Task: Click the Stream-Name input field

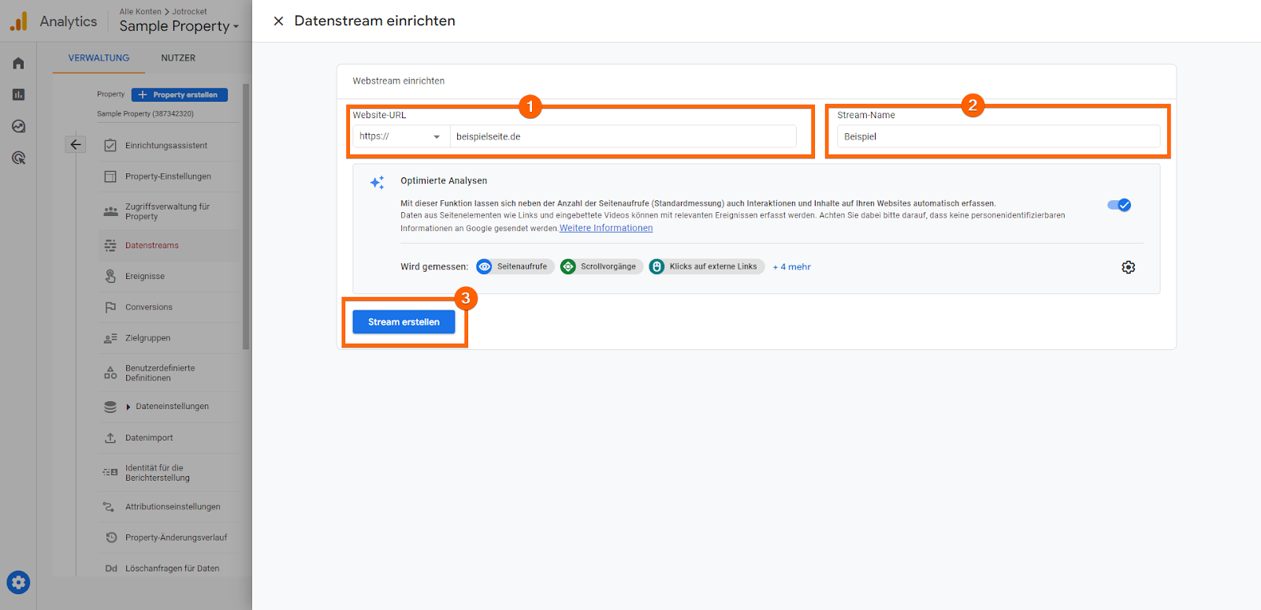Action: 998,136
